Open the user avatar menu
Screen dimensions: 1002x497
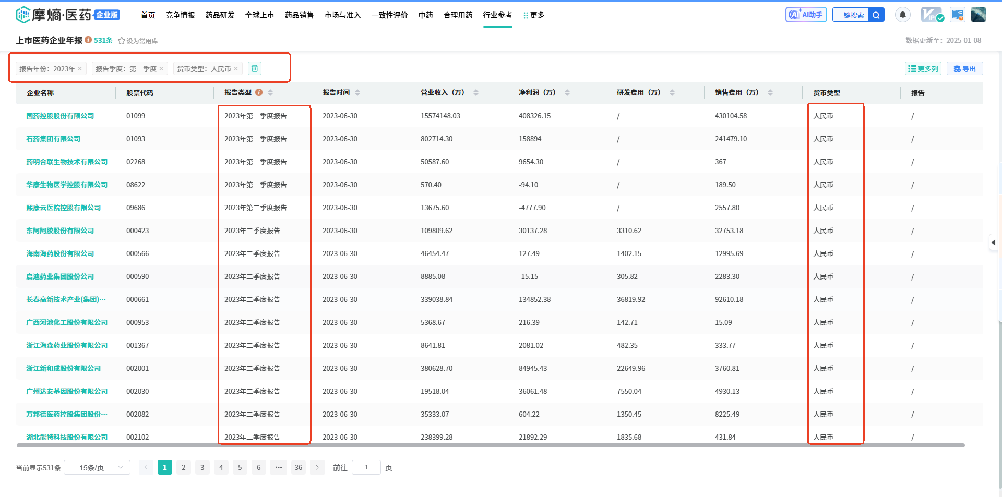979,15
